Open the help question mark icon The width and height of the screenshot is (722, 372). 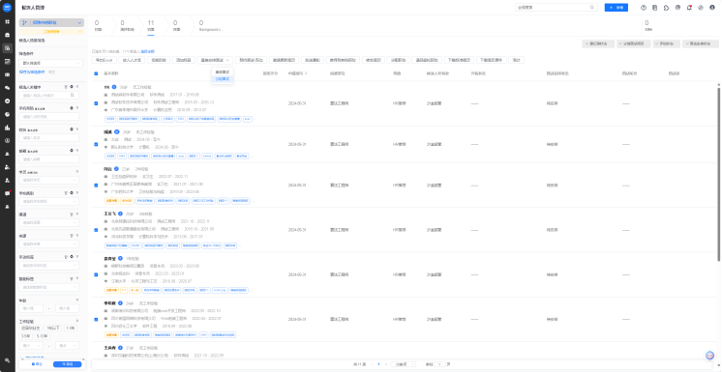pyautogui.click(x=644, y=8)
